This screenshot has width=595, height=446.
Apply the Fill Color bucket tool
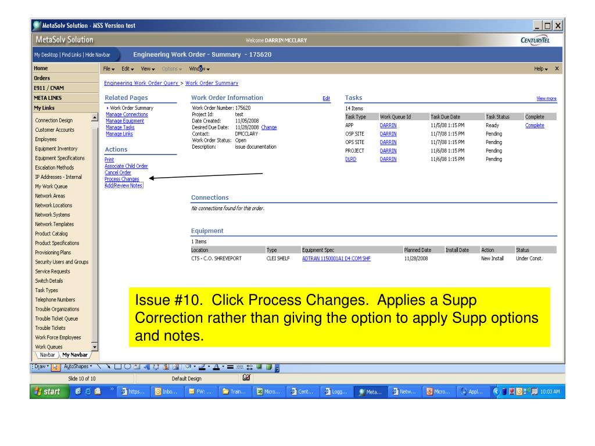point(188,367)
